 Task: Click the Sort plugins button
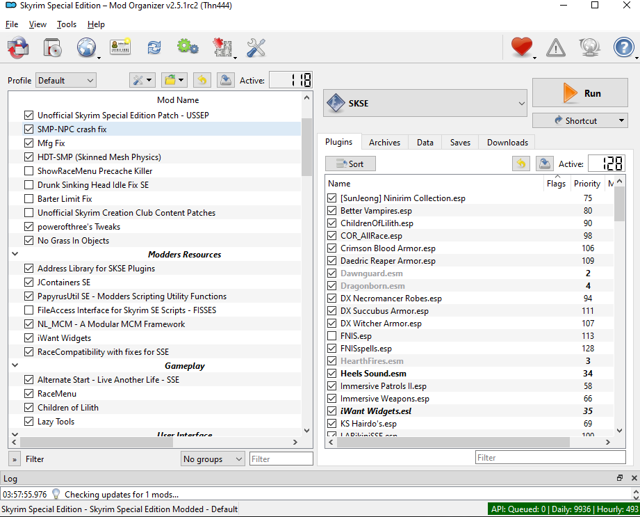[x=350, y=164]
